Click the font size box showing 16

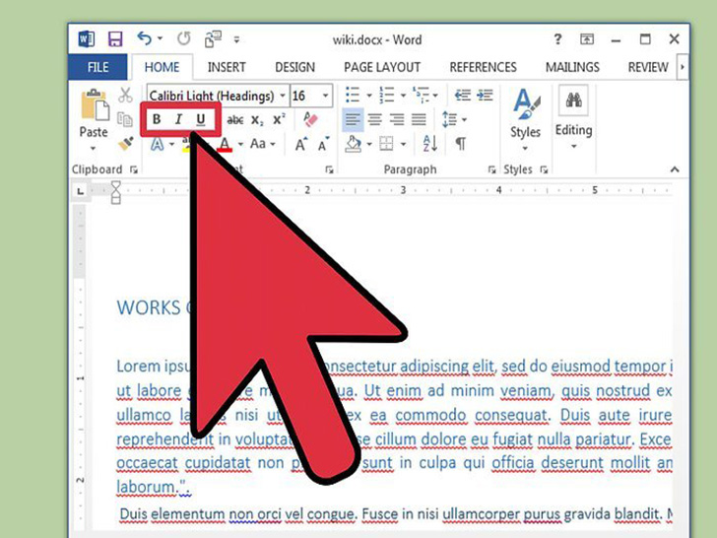304,96
